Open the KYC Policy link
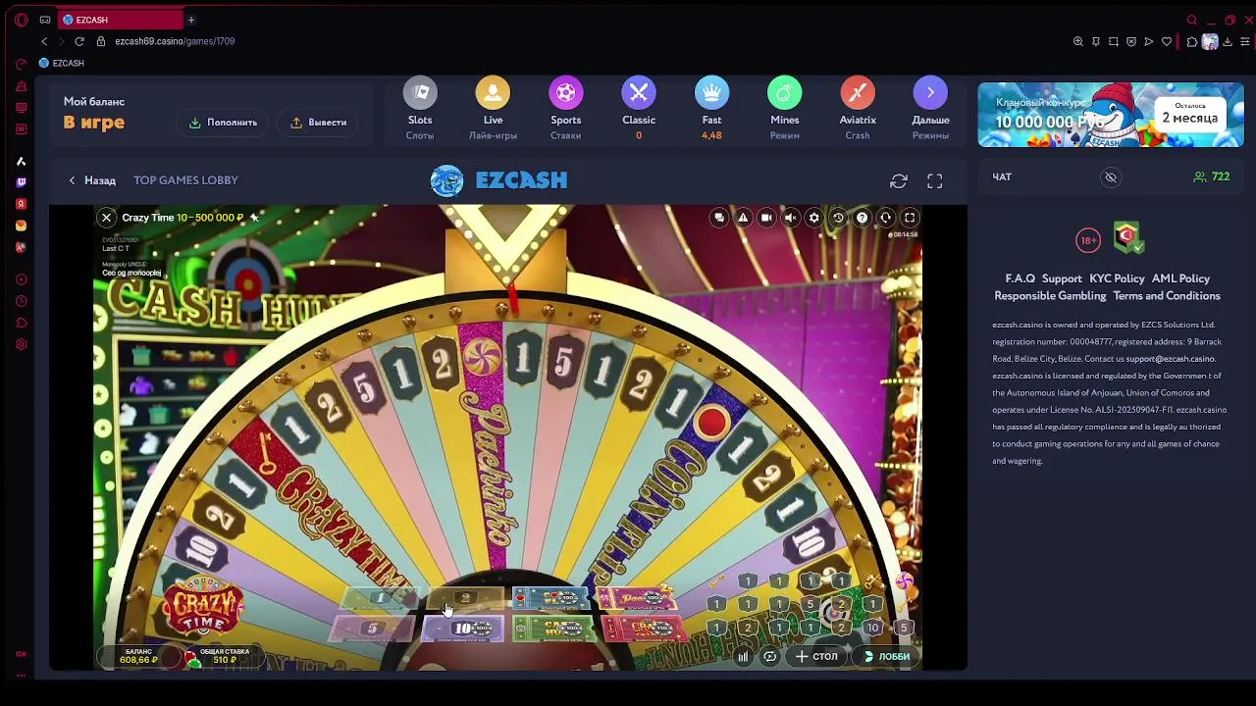 point(1117,278)
